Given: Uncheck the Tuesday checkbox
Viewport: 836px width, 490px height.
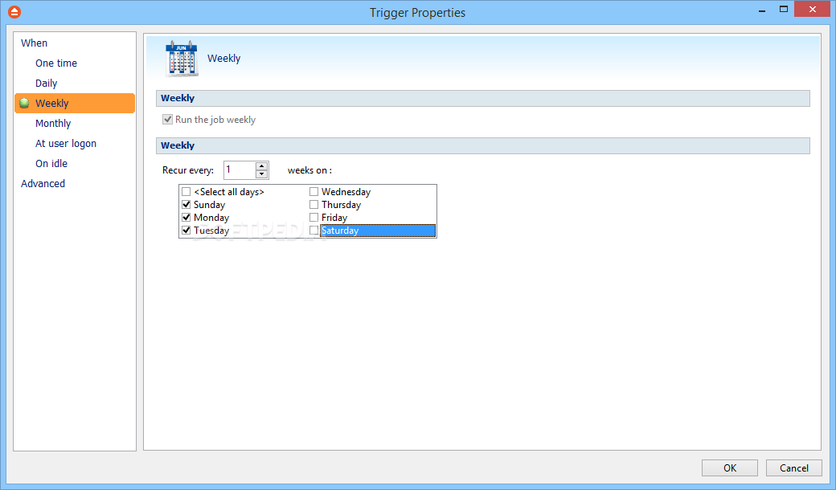Looking at the screenshot, I should [x=186, y=230].
